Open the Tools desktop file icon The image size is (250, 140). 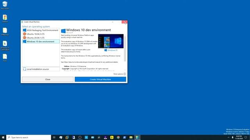click(x=5, y=58)
